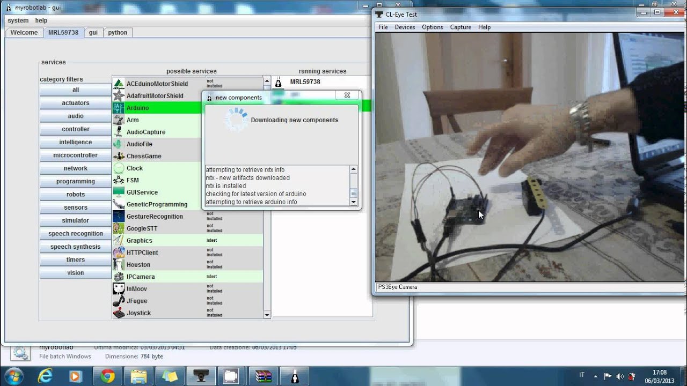Switch to the gui tab
Viewport: 687px width, 386px height.
(x=93, y=33)
